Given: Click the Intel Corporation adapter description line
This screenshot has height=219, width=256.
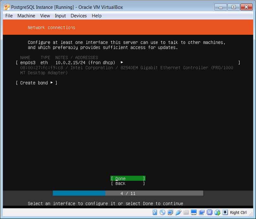Looking at the screenshot, I should pyautogui.click(x=127, y=70).
